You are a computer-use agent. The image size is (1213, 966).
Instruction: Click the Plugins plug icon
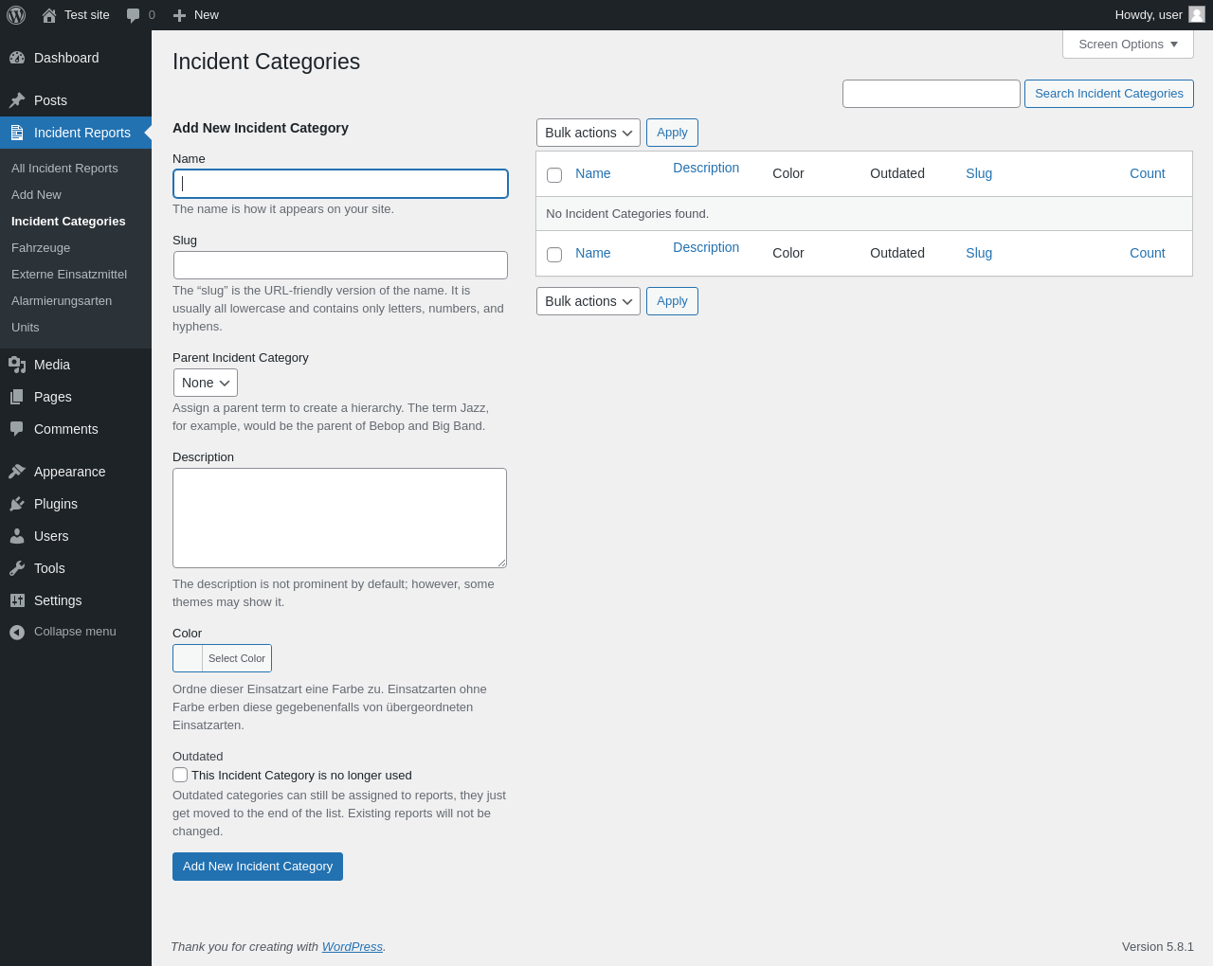(x=17, y=504)
